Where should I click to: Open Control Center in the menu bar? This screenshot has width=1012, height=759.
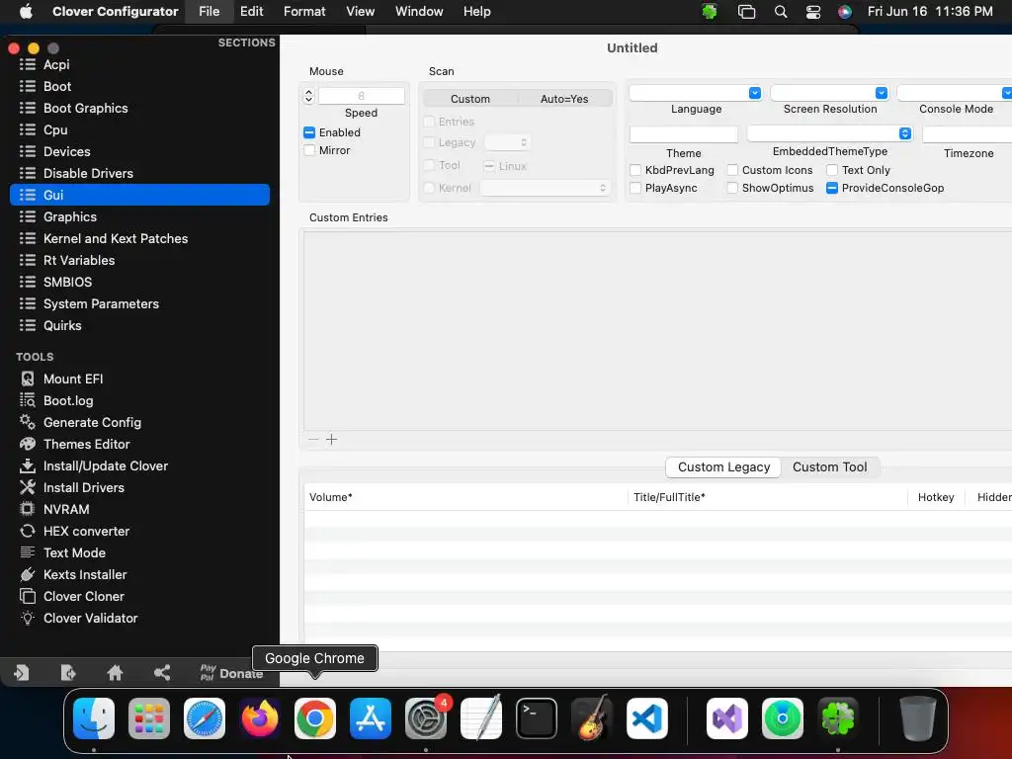click(813, 12)
